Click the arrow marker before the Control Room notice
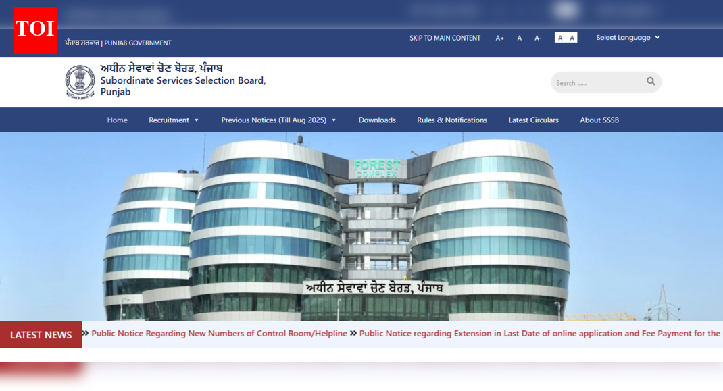This screenshot has height=391, width=723. tap(85, 333)
